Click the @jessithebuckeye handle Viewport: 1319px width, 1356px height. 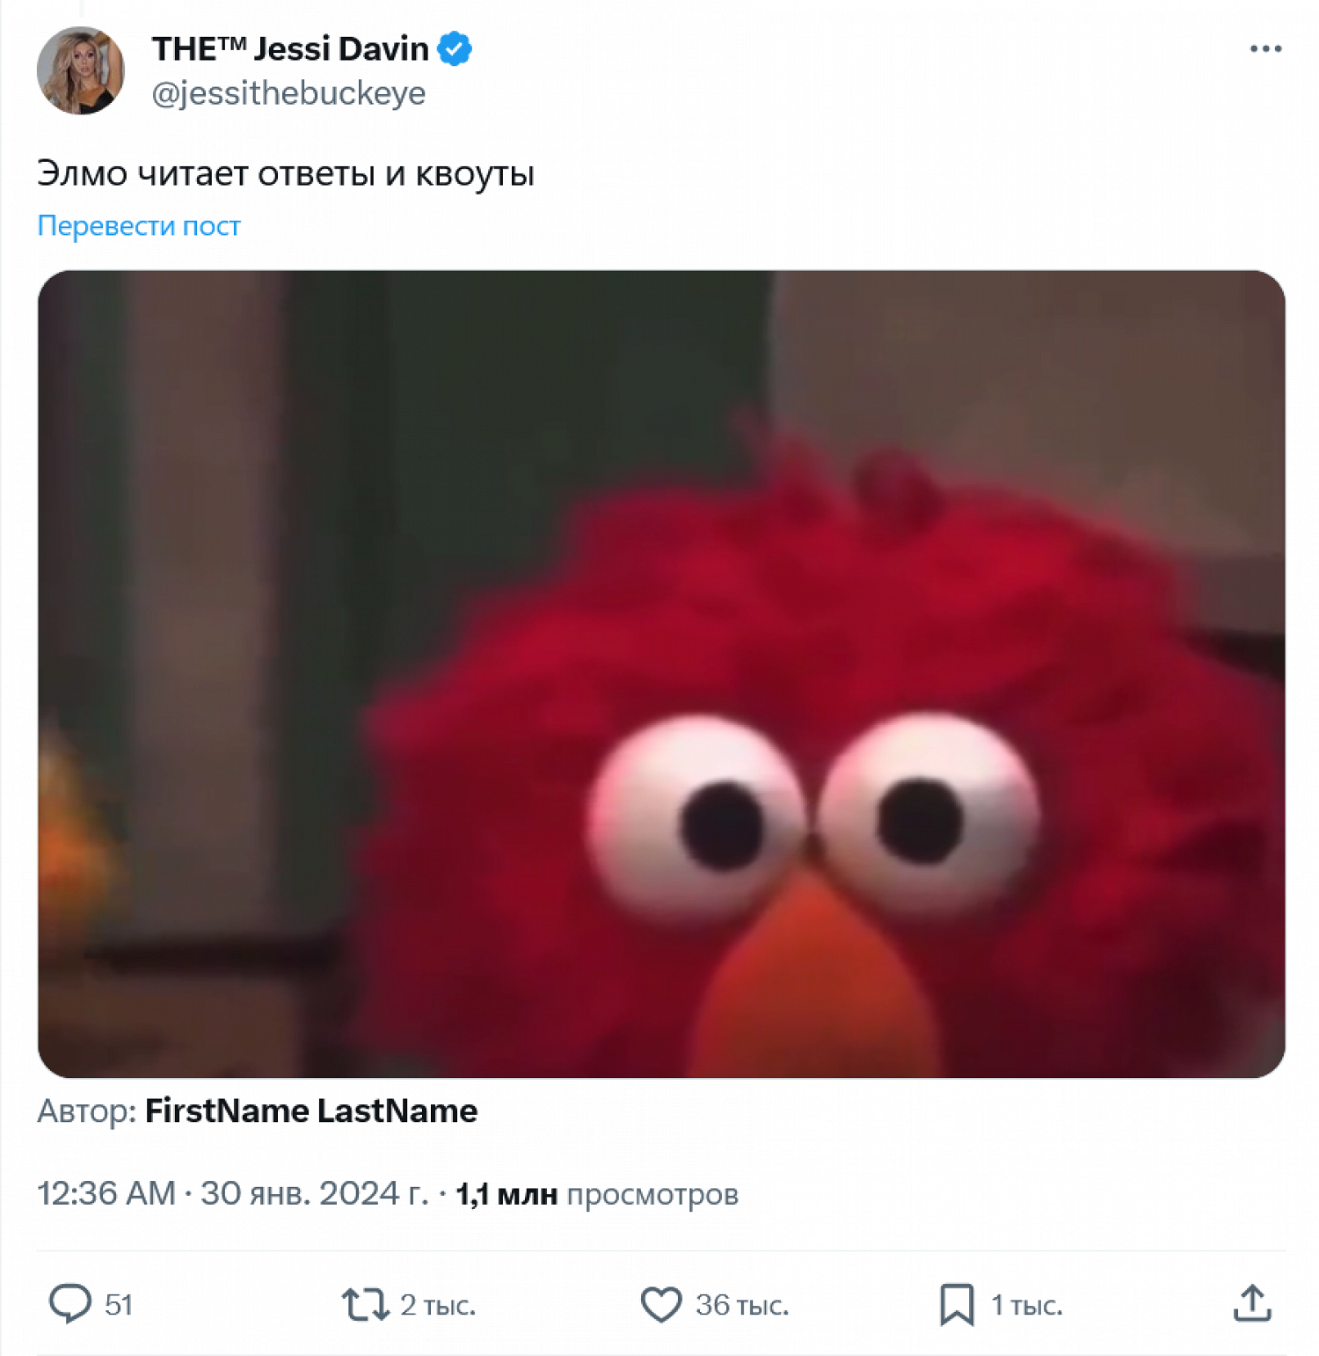(288, 93)
